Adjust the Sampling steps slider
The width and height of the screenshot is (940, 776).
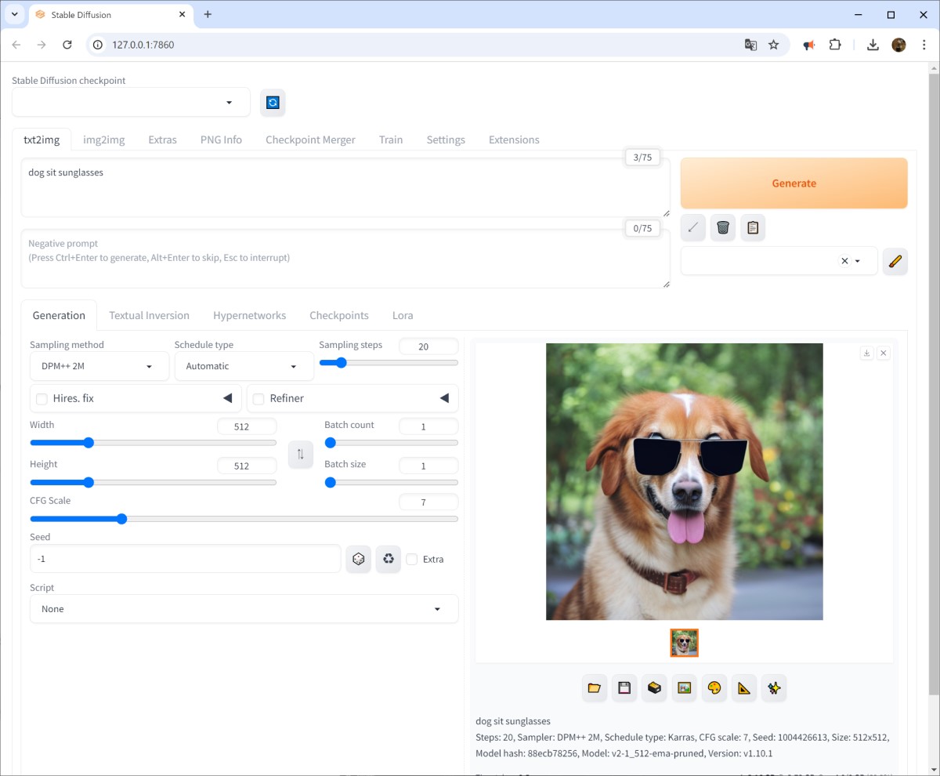click(389, 363)
